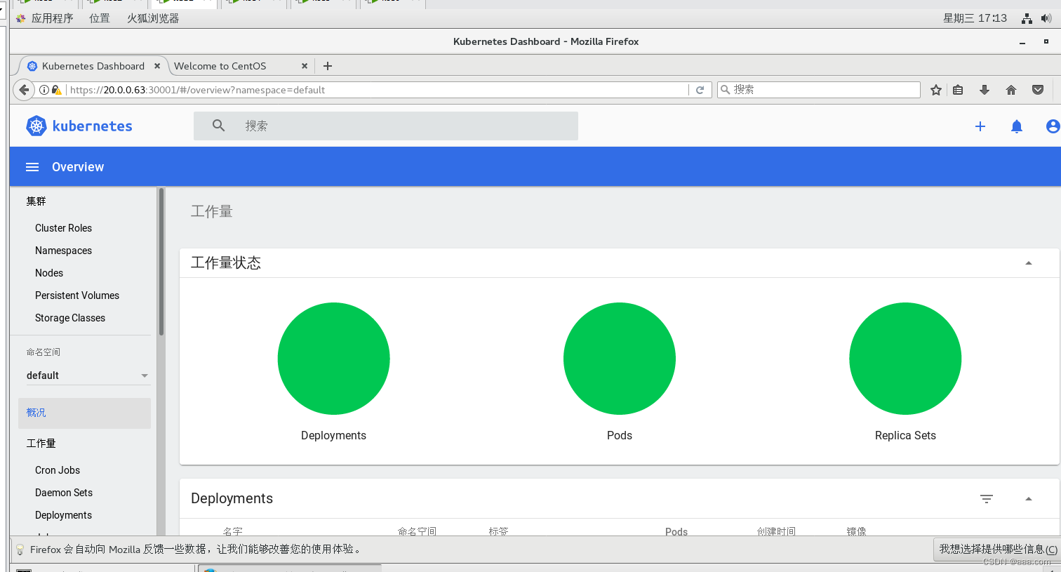Click the Kubernetes logo icon

coord(36,126)
